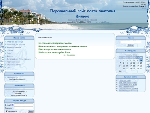Open "Главная" link in header
Screen dimensions: 150x113
72,20
